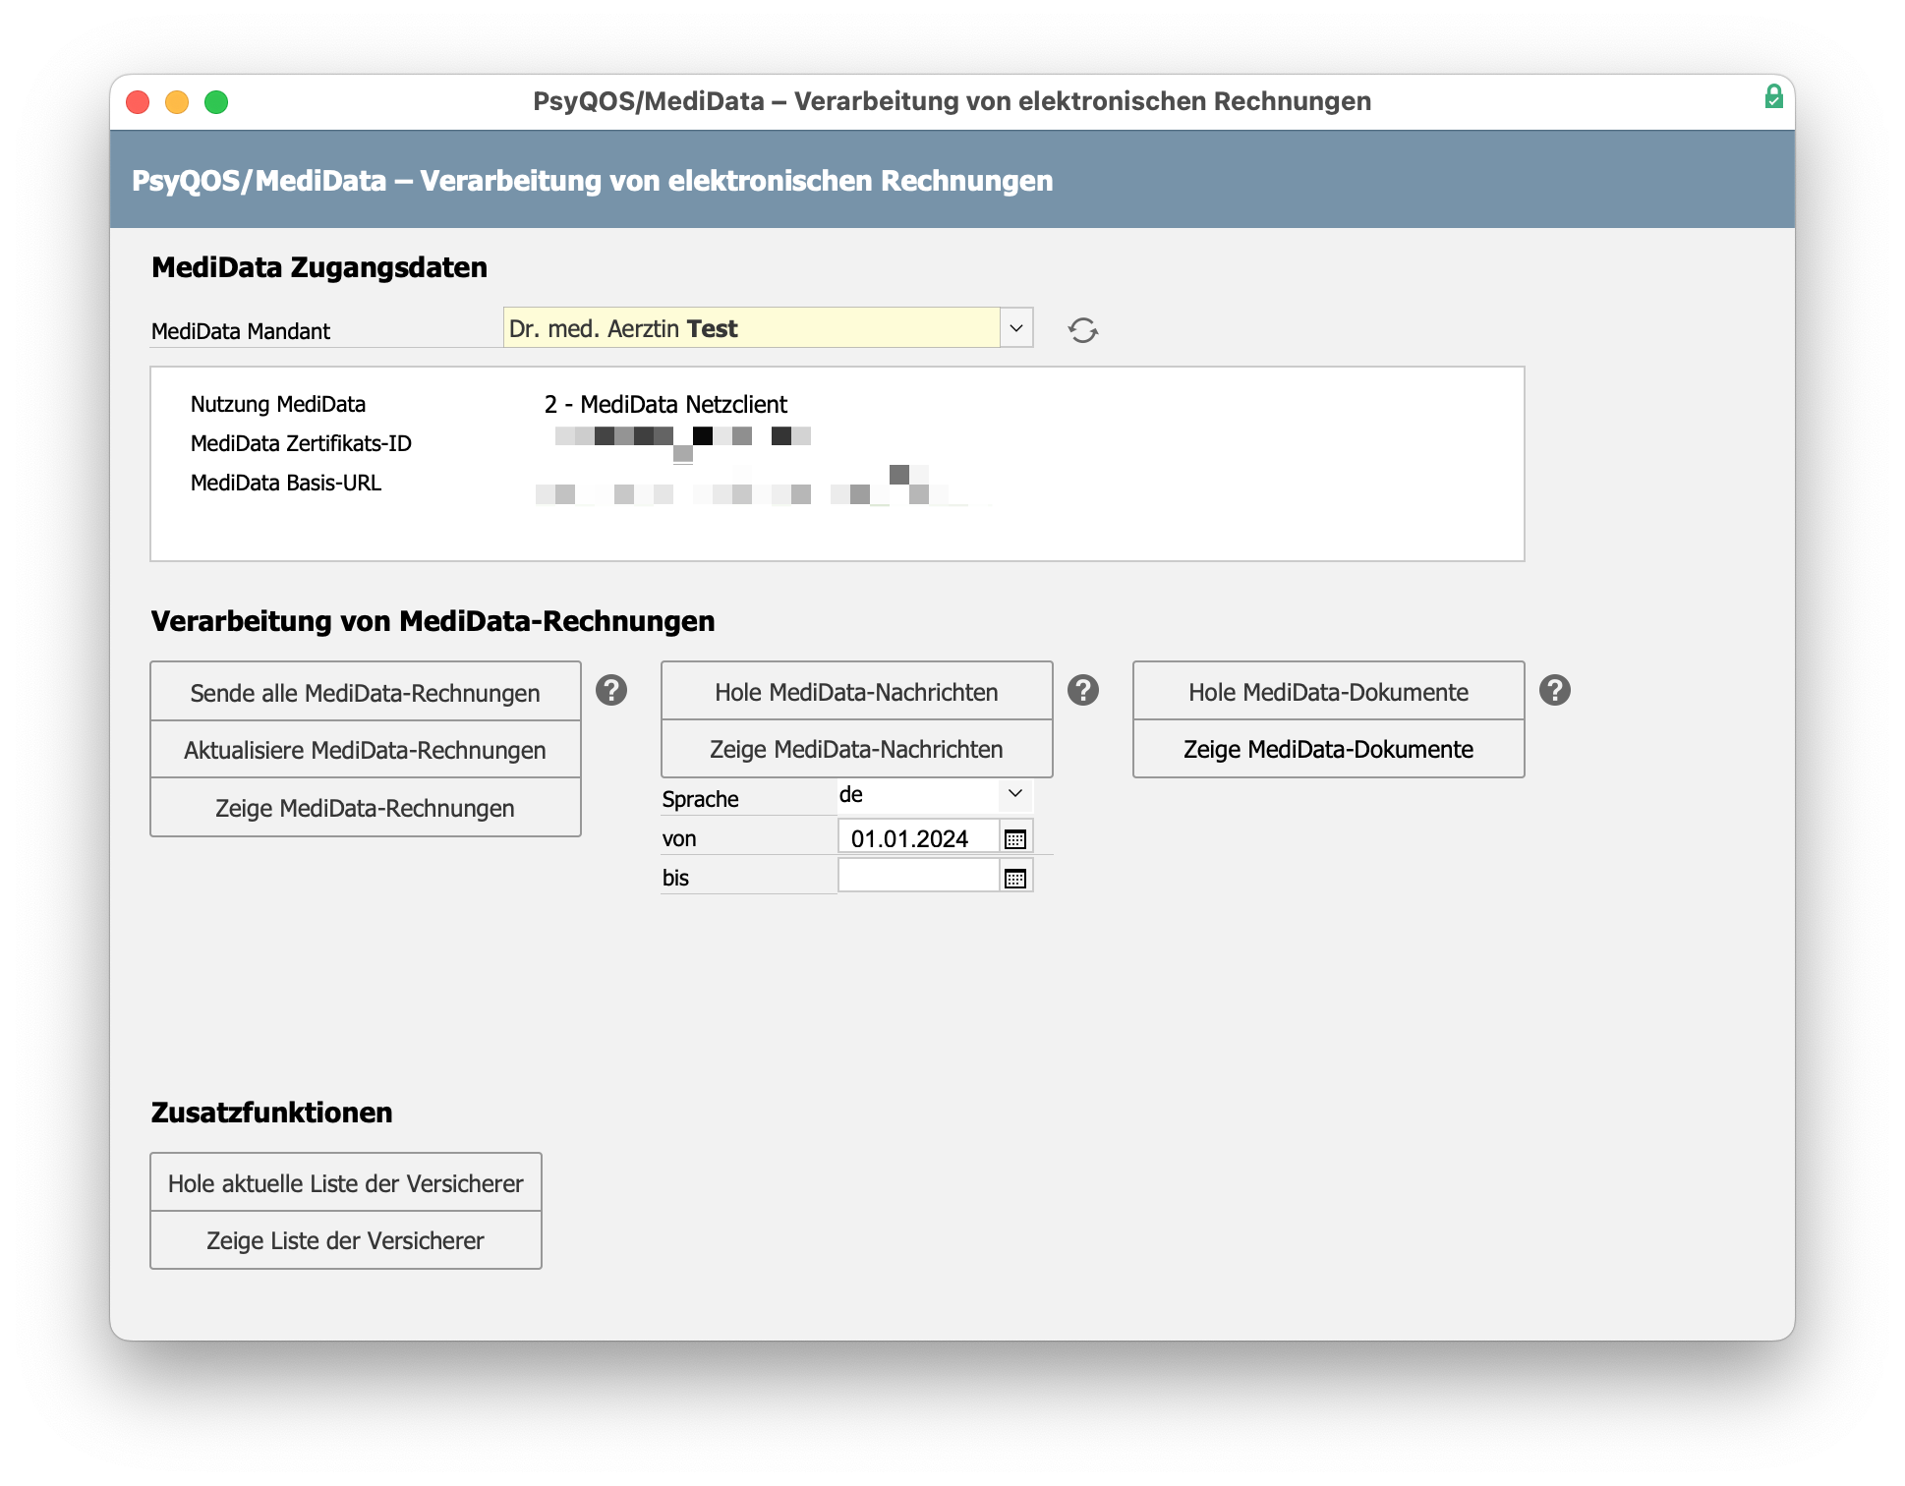Open help for Hole MediData-Dokumente
This screenshot has width=1905, height=1486.
1555,691
